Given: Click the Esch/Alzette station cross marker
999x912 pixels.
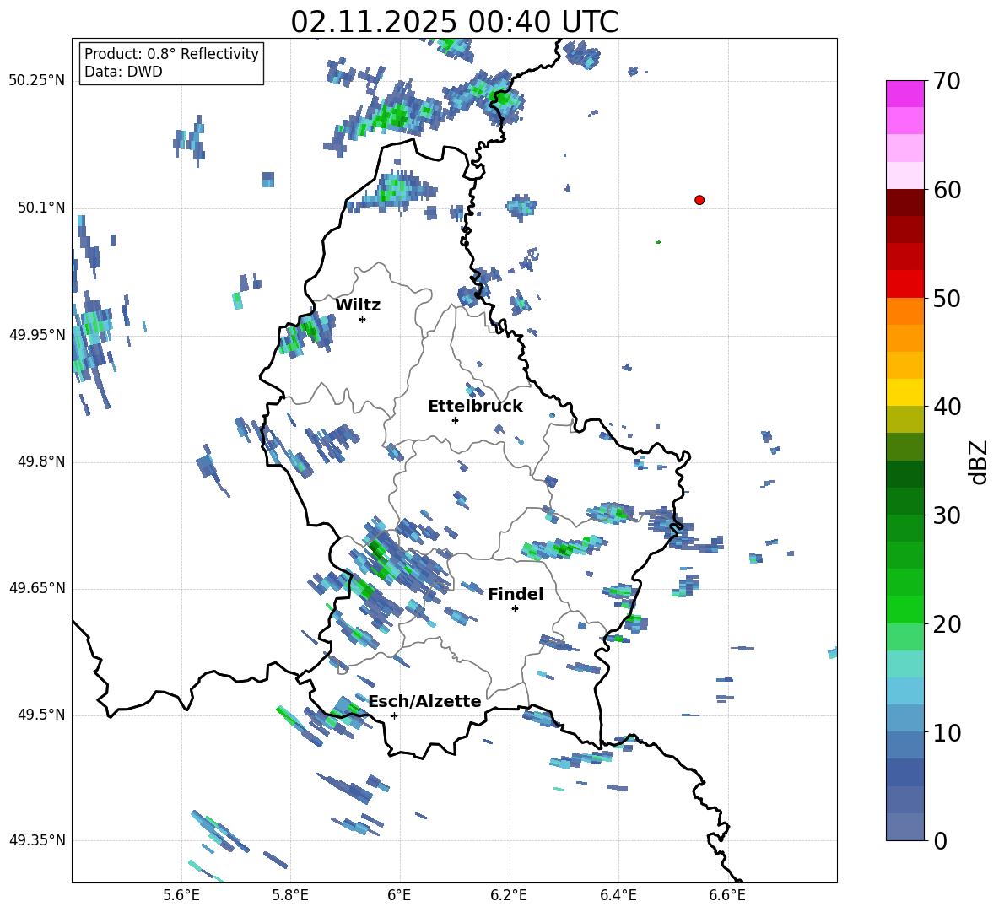Looking at the screenshot, I should click(394, 715).
